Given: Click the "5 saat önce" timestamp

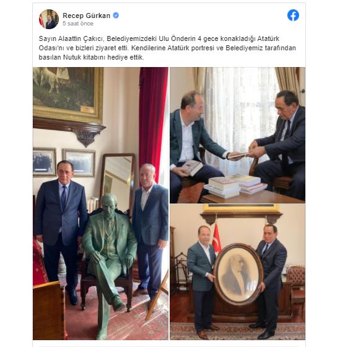Looking at the screenshot, I should 77,24.
